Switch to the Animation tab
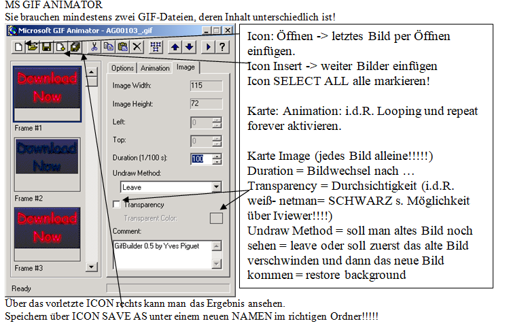The height and width of the screenshot is (334, 509). (155, 68)
